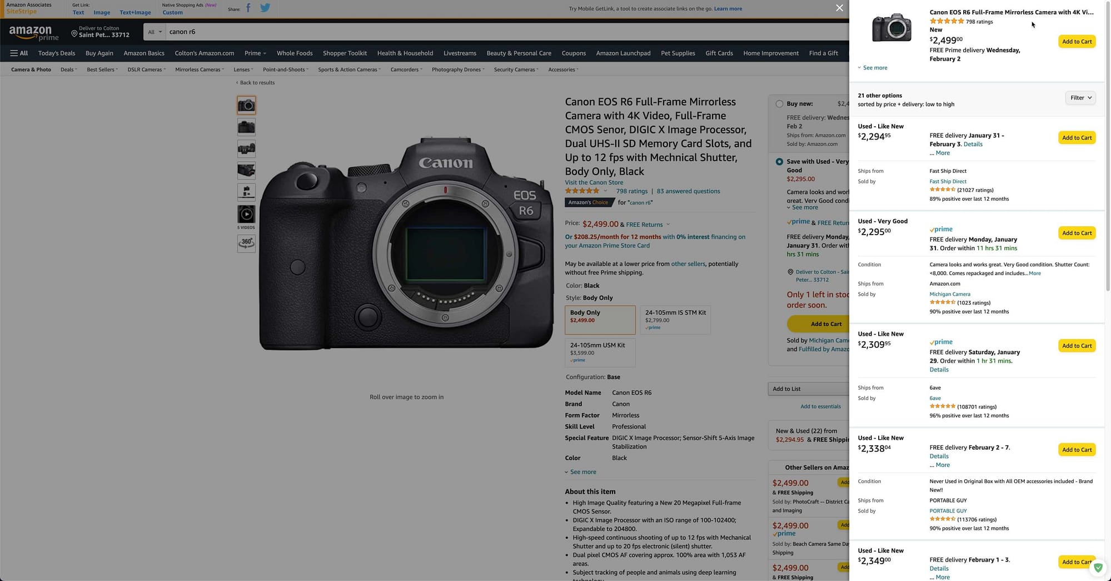The image size is (1111, 581).
Task: Add the $2,294.95 Like New offer to cart
Action: 1077,137
